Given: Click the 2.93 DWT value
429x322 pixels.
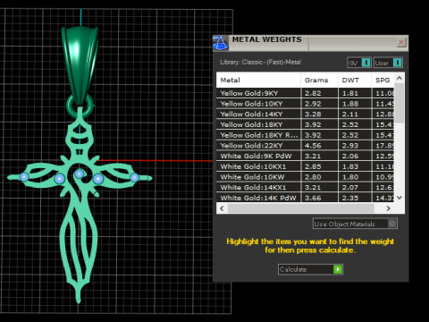Looking at the screenshot, I should coord(350,146).
